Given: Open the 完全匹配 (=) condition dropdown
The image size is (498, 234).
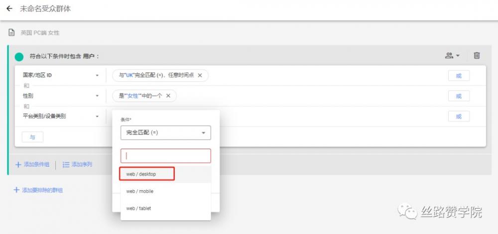Looking at the screenshot, I should click(x=165, y=133).
